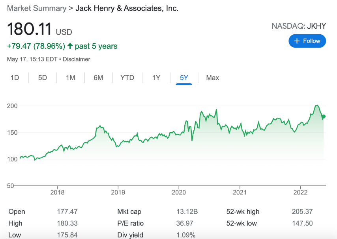Click the P/E ratio value 36.97
Image resolution: width=337 pixels, height=239 pixels.
[185, 223]
